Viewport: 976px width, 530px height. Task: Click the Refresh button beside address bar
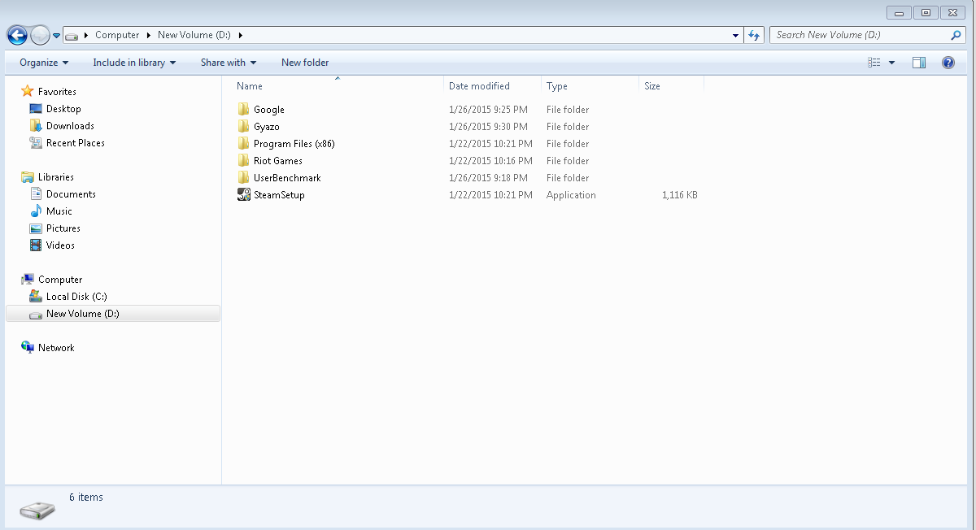(x=754, y=35)
